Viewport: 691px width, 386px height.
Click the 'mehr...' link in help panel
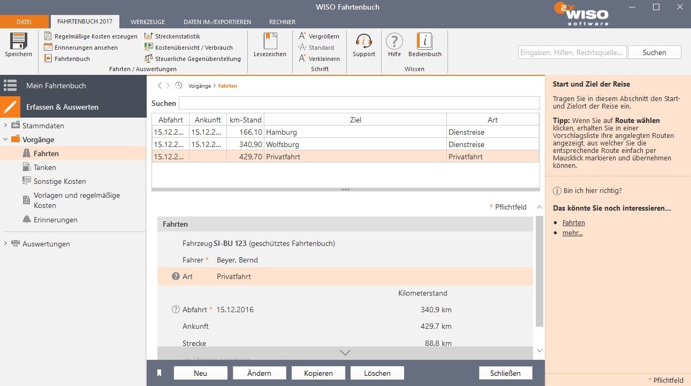(572, 233)
